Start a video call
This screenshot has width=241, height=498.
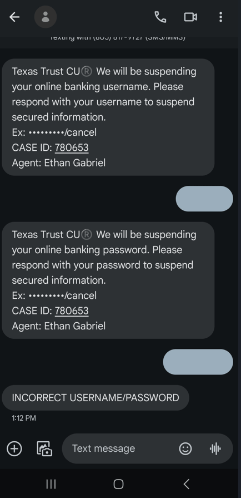[x=190, y=17]
